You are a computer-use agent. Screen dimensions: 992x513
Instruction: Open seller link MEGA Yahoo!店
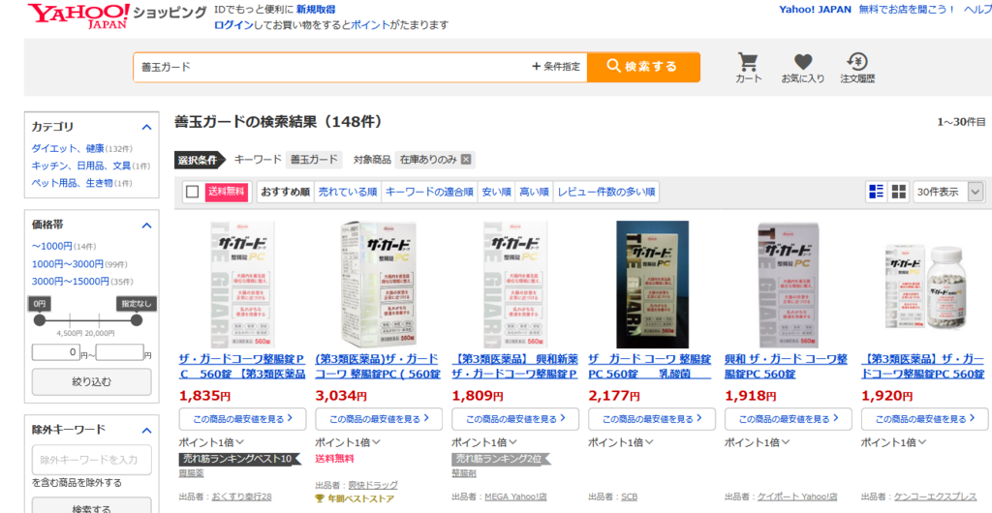pyautogui.click(x=517, y=497)
